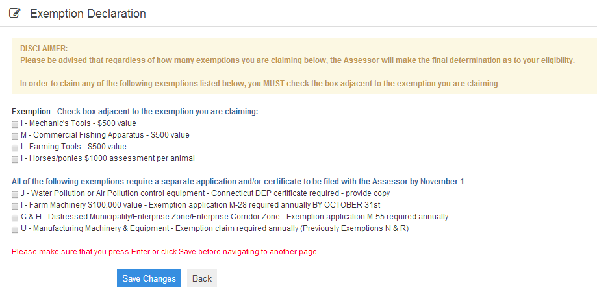This screenshot has height=294, width=597.
Task: Check the Mechanic's Tools exemption box
Action: [x=15, y=125]
